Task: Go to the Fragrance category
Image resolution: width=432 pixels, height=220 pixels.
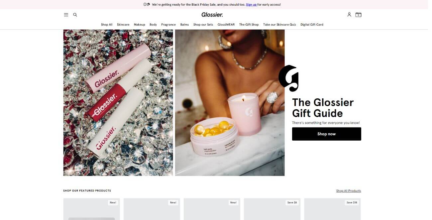Action: click(x=168, y=25)
